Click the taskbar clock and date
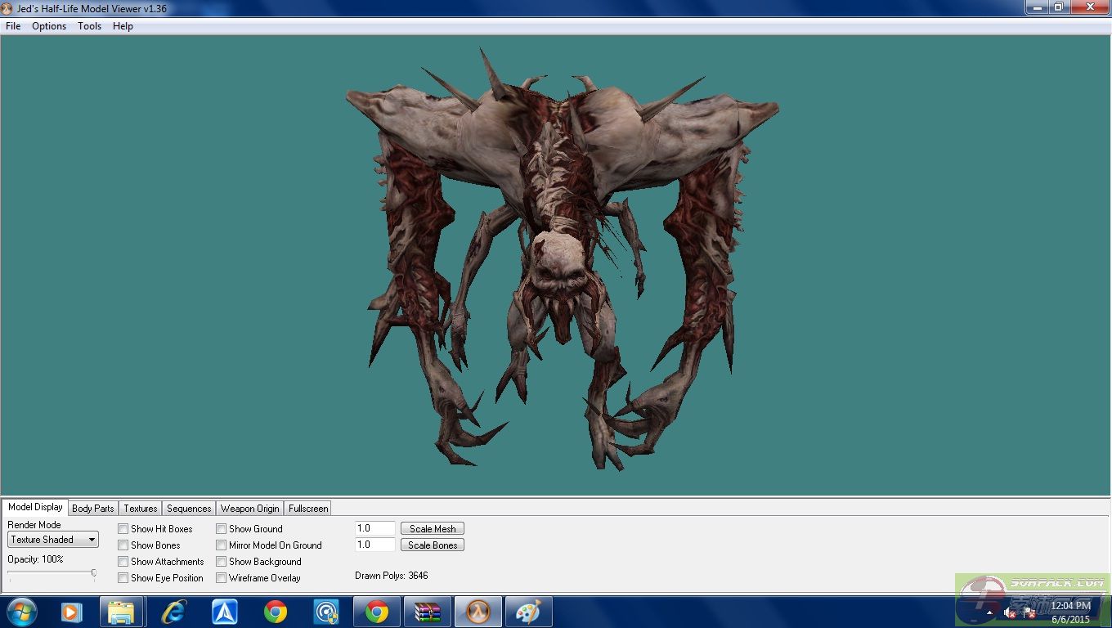This screenshot has width=1112, height=628. (1071, 612)
